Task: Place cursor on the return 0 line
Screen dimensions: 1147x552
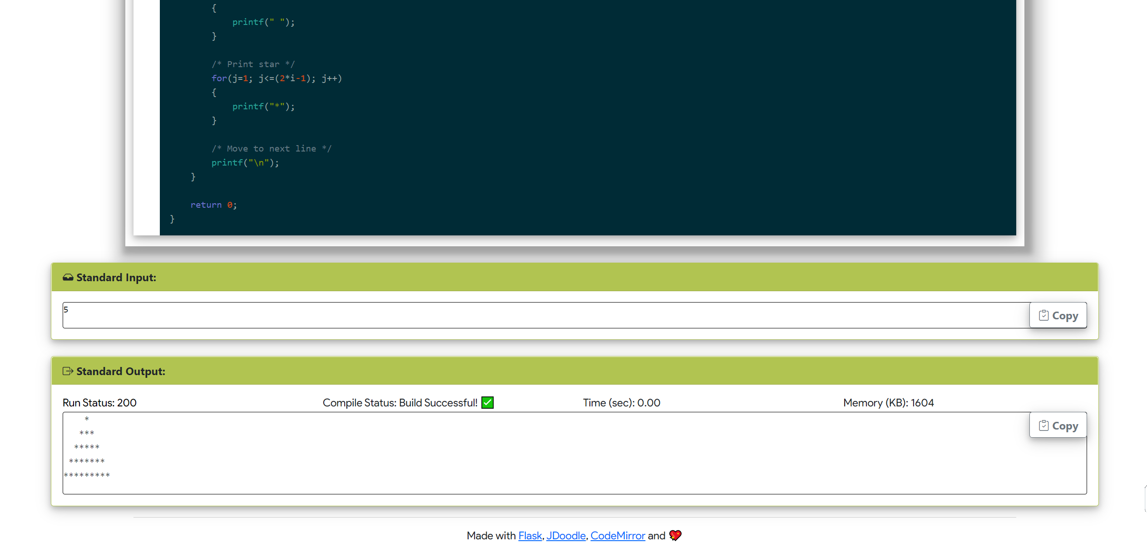Action: (x=213, y=205)
